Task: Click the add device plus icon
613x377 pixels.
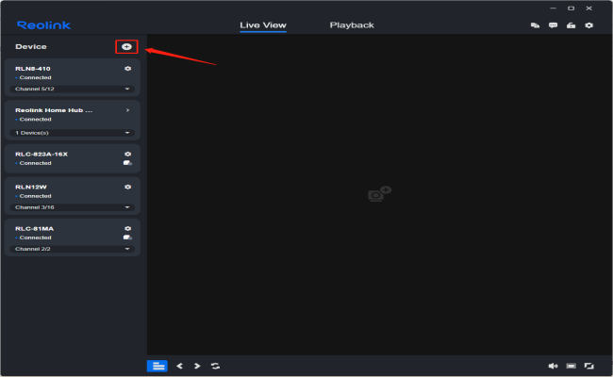Action: pos(126,46)
